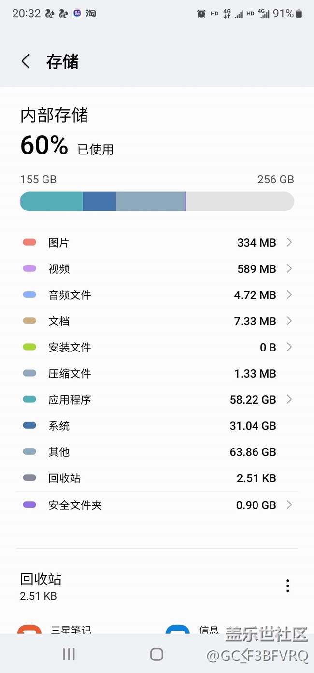Screen dimensions: 314x673
Task: Expand the 应用程序 category chevron
Action: 289,399
